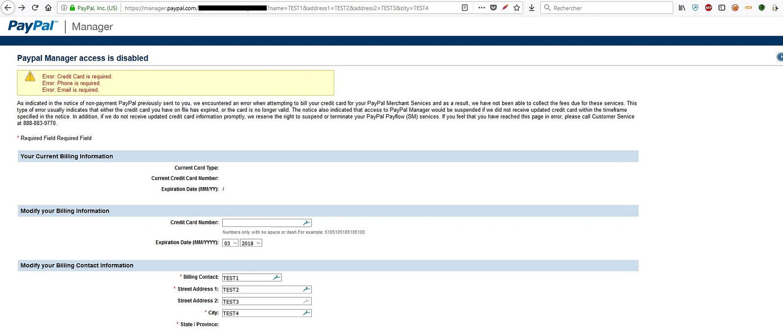The height and width of the screenshot is (335, 783).
Task: Click the Street Address 2 autofill icon
Action: pyautogui.click(x=306, y=301)
